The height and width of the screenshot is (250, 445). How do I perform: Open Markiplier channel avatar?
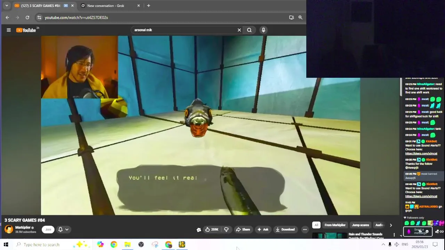[x=9, y=229]
